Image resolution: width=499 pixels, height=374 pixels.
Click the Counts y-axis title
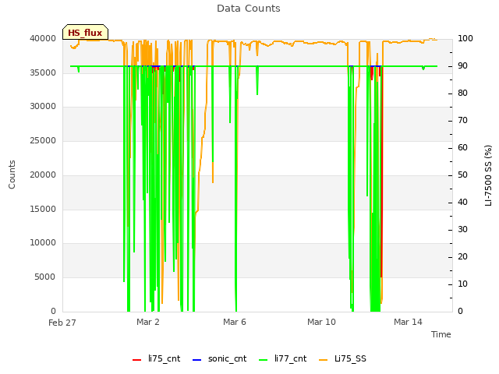pyautogui.click(x=12, y=175)
